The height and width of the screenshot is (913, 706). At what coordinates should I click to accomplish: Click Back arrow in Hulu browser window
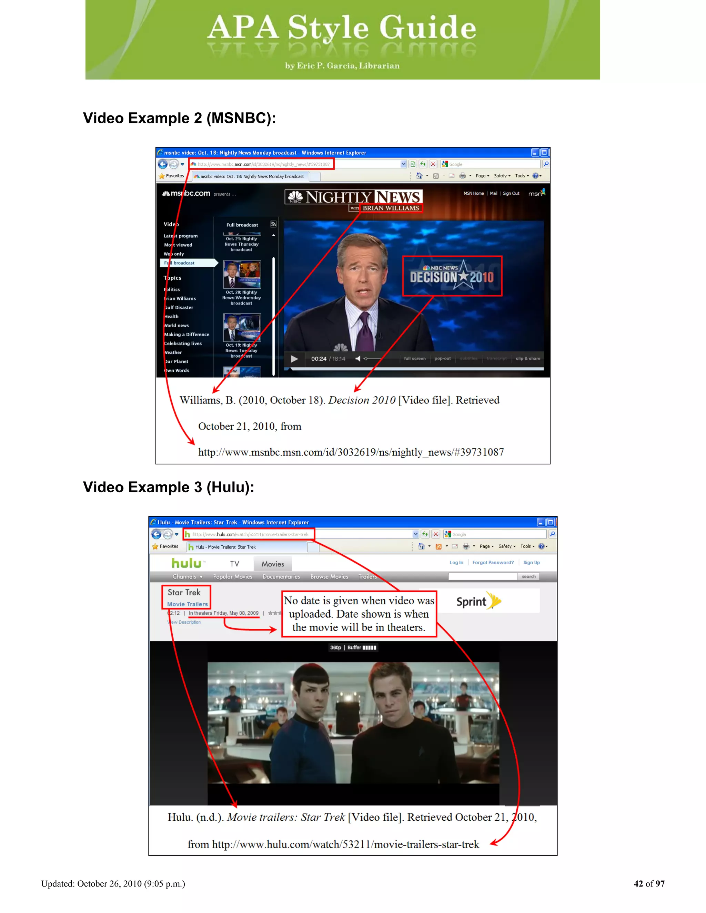[157, 534]
